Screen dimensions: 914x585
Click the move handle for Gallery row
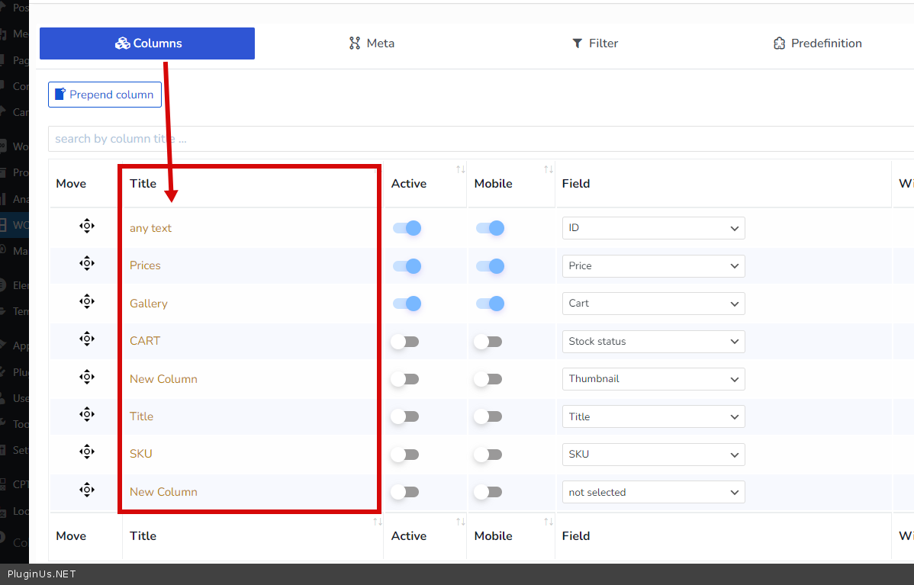pos(87,302)
